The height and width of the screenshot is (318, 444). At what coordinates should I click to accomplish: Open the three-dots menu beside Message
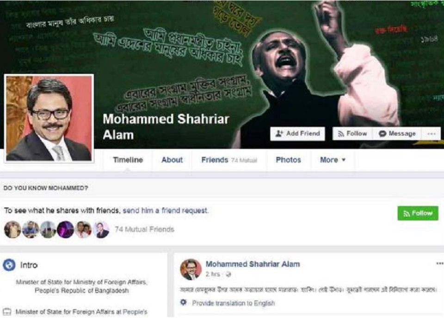pos(431,134)
